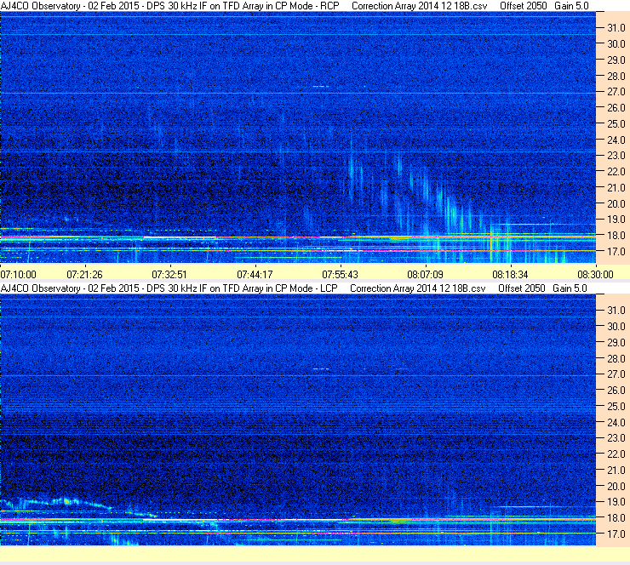Image resolution: width=630 pixels, height=565 pixels.
Task: Click 'Correction Array 2014 12 18B.csv' in LCP header
Action: coord(418,288)
